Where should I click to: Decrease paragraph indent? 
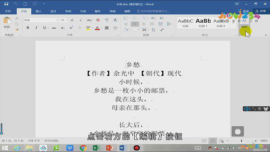click(153, 18)
